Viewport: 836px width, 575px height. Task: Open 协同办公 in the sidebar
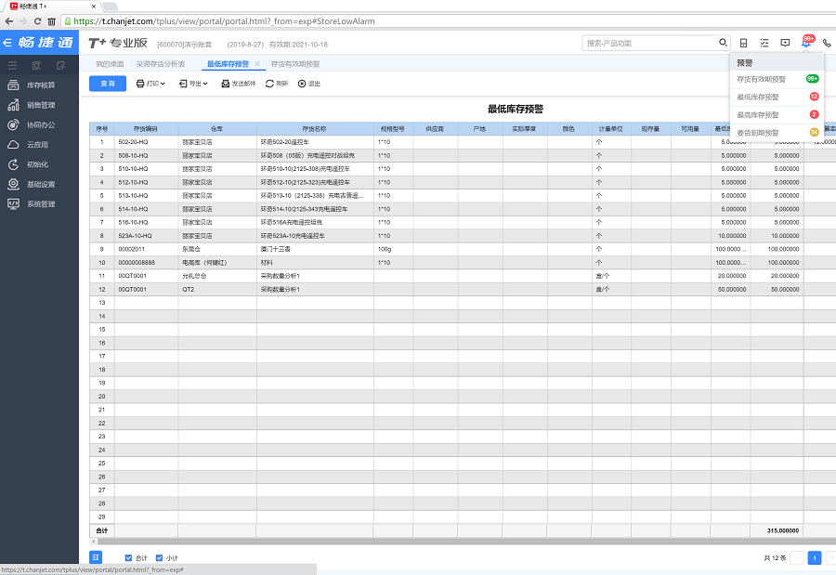[x=39, y=124]
